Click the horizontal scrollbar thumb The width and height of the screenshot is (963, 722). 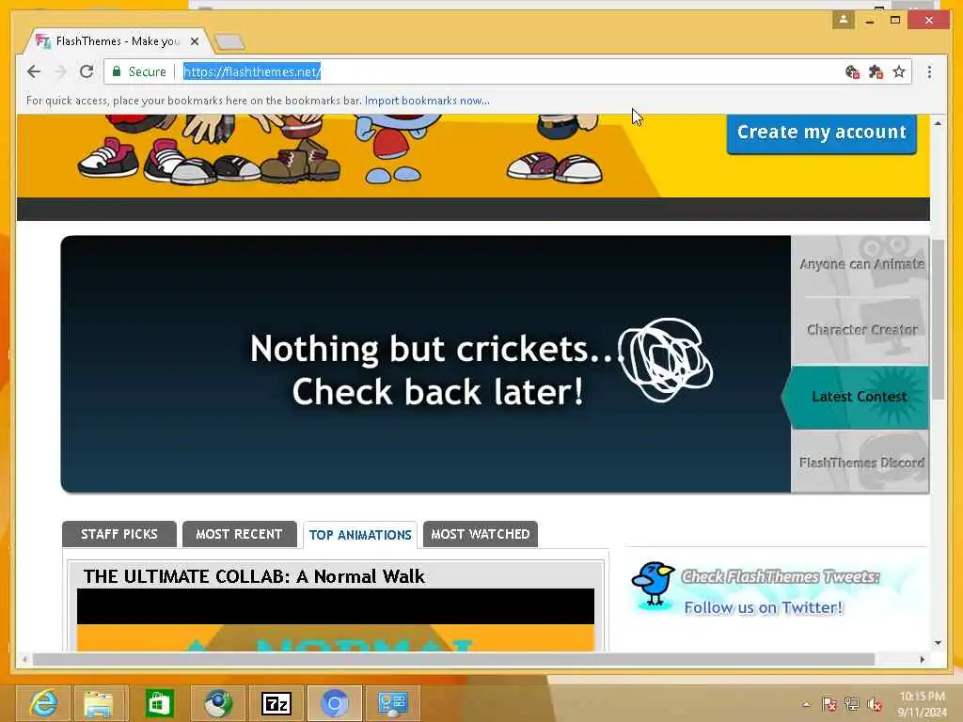pyautogui.click(x=453, y=659)
